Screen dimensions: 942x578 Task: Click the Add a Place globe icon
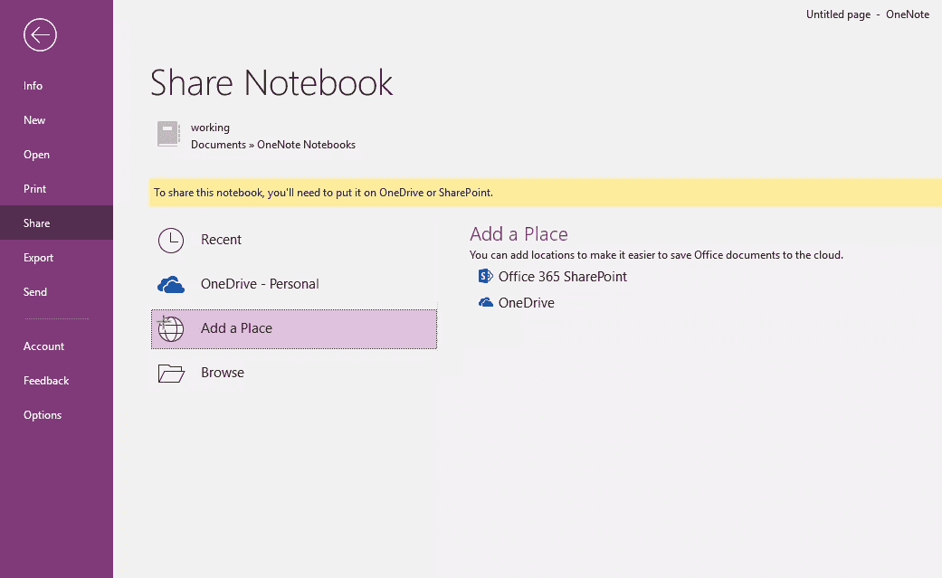pos(171,328)
